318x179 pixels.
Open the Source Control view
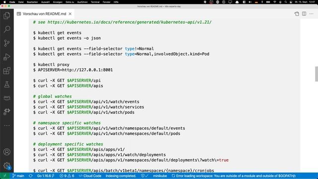click(x=6, y=43)
